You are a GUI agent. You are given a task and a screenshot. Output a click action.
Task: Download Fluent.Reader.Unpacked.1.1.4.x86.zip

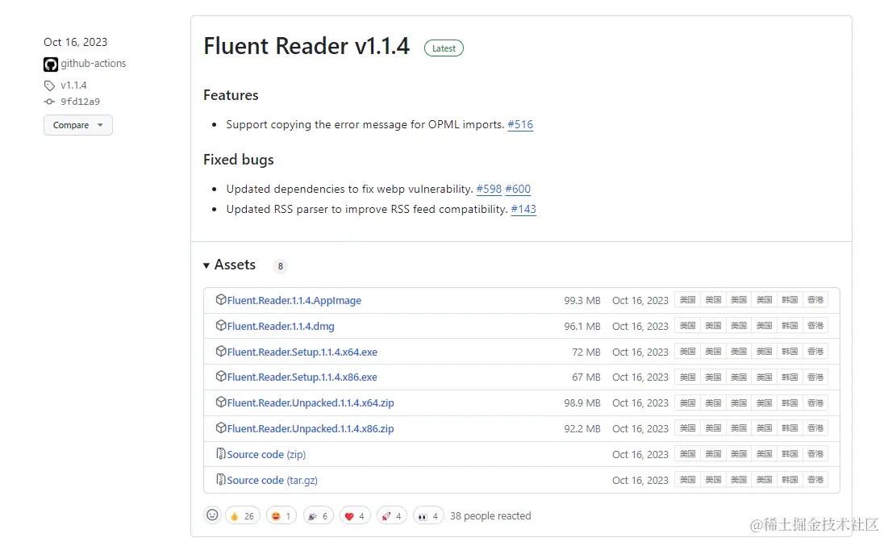coord(311,428)
